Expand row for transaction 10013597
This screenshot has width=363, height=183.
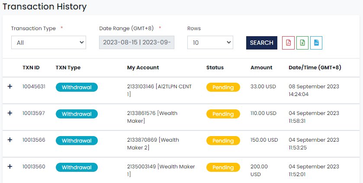pyautogui.click(x=10, y=113)
